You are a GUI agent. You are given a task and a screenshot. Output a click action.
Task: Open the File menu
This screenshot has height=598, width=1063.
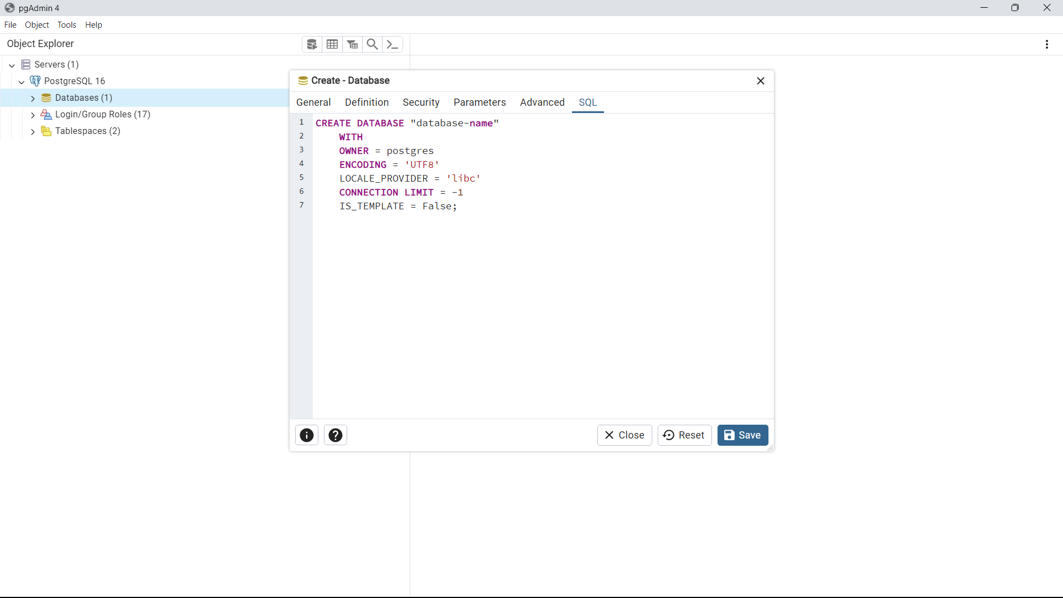click(x=10, y=25)
